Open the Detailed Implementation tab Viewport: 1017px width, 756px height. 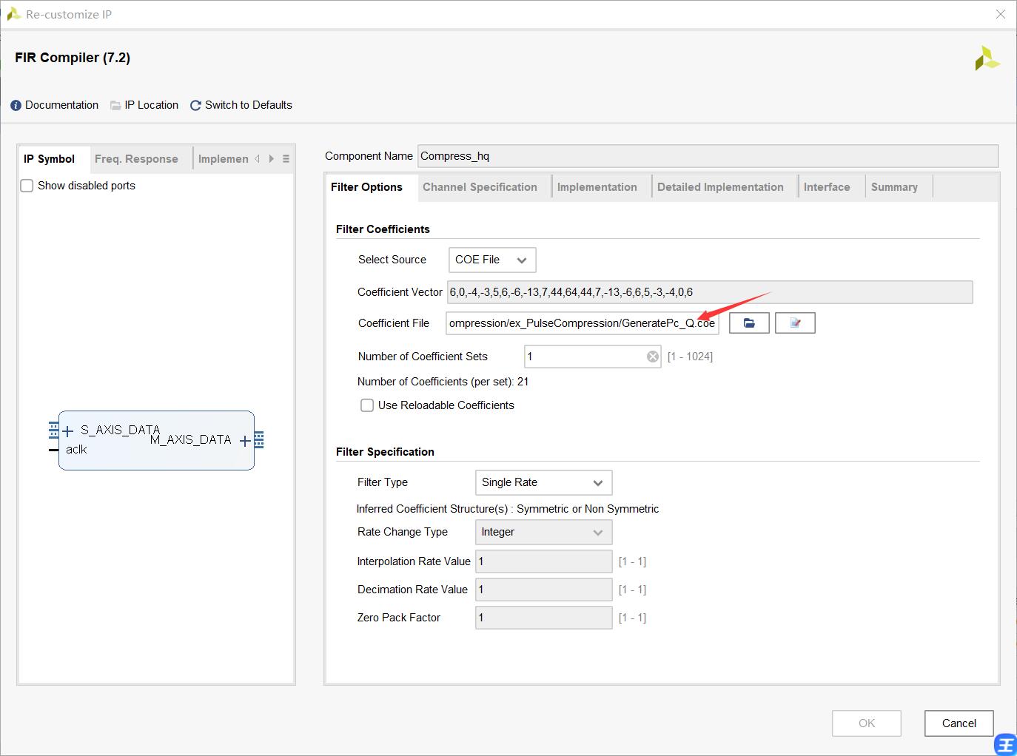point(720,187)
